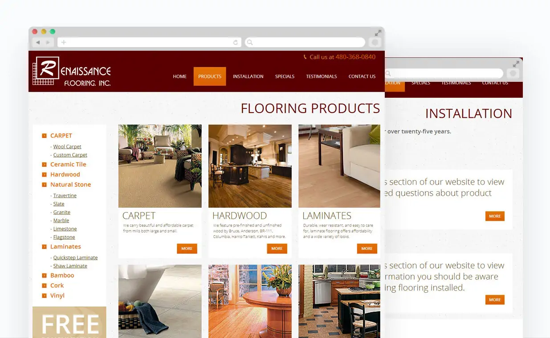
Task: Click the magnifier icon in search field
Action: point(250,42)
